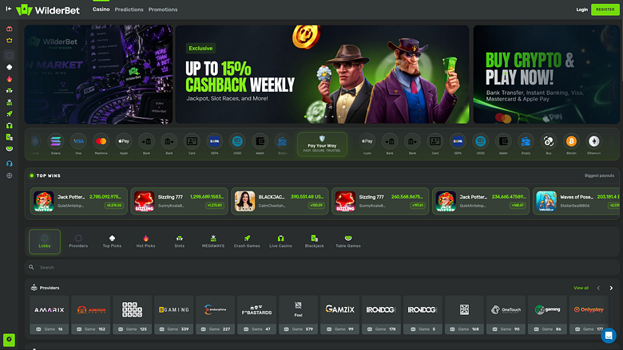Open the Buy Crypto & Play Now banner
The height and width of the screenshot is (350, 623).
[x=546, y=74]
